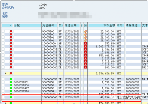The image size is (148, 104).
Task: Click customer number 10056
Action: pyautogui.click(x=43, y=5)
